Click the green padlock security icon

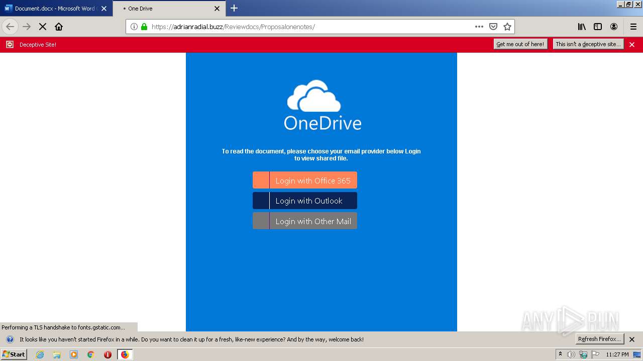tap(144, 27)
